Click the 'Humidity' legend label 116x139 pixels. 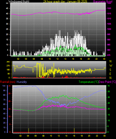coord(22,82)
